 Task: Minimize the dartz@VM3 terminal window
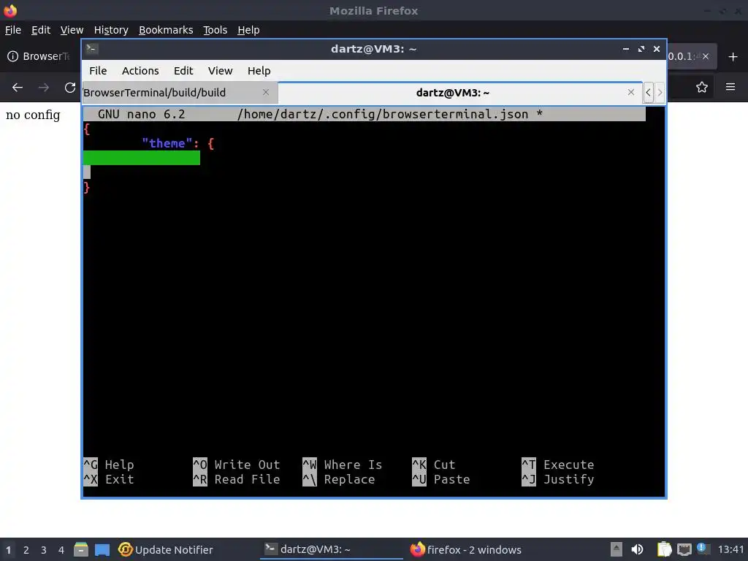point(625,49)
